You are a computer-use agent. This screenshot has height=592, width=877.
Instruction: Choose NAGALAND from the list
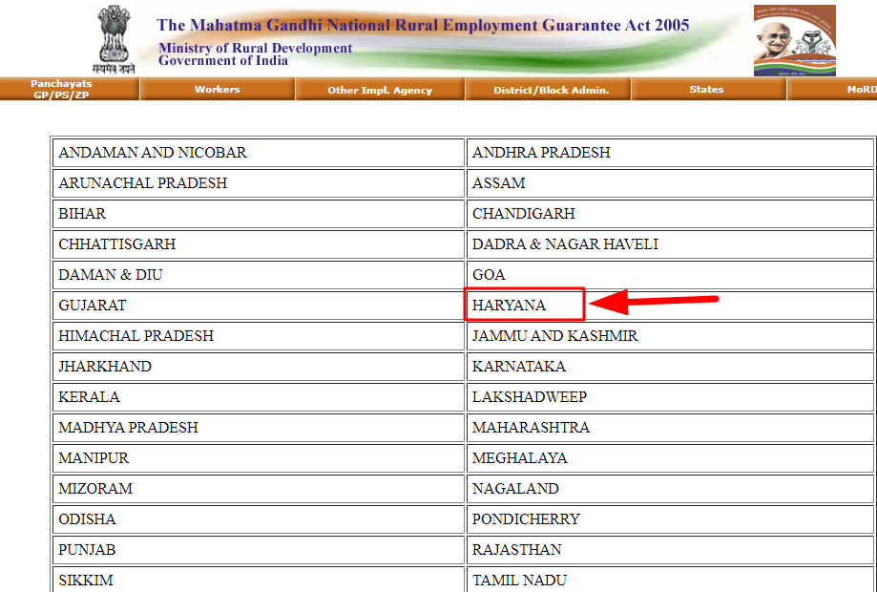(x=515, y=489)
